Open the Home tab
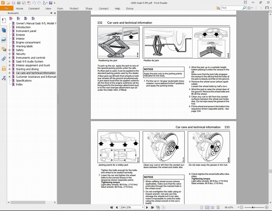272x211 pixels. tap(19, 8)
